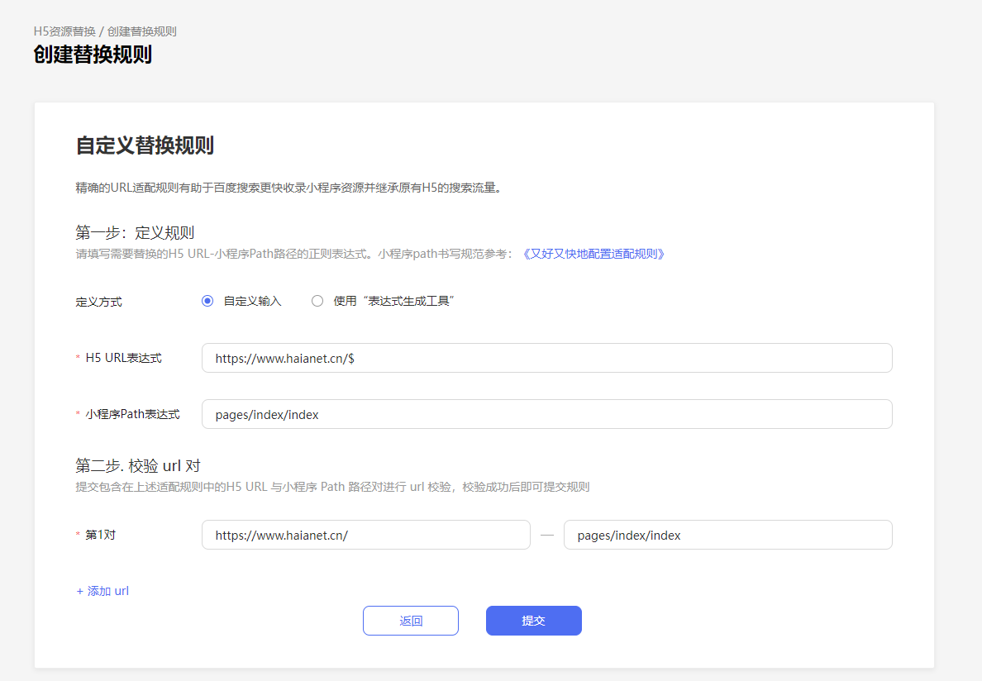
Task: Focus the H5 URL表达式 input field
Action: [x=546, y=358]
